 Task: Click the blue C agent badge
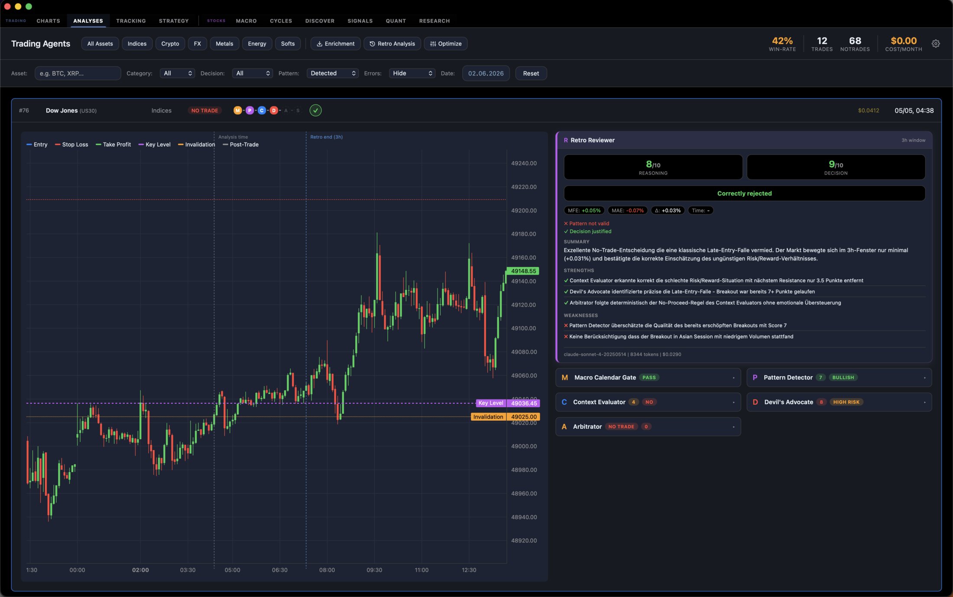click(x=262, y=110)
